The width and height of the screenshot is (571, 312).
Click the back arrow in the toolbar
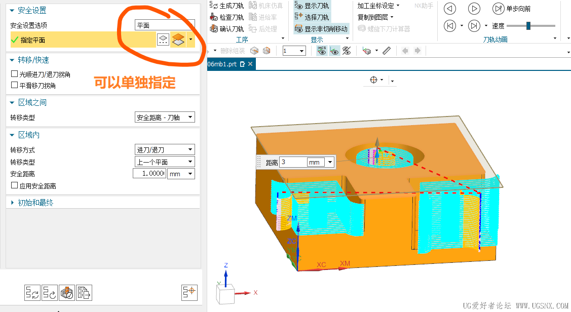pos(405,51)
